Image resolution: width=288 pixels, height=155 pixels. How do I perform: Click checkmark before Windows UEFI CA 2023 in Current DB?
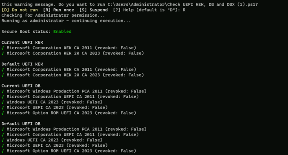[3, 102]
